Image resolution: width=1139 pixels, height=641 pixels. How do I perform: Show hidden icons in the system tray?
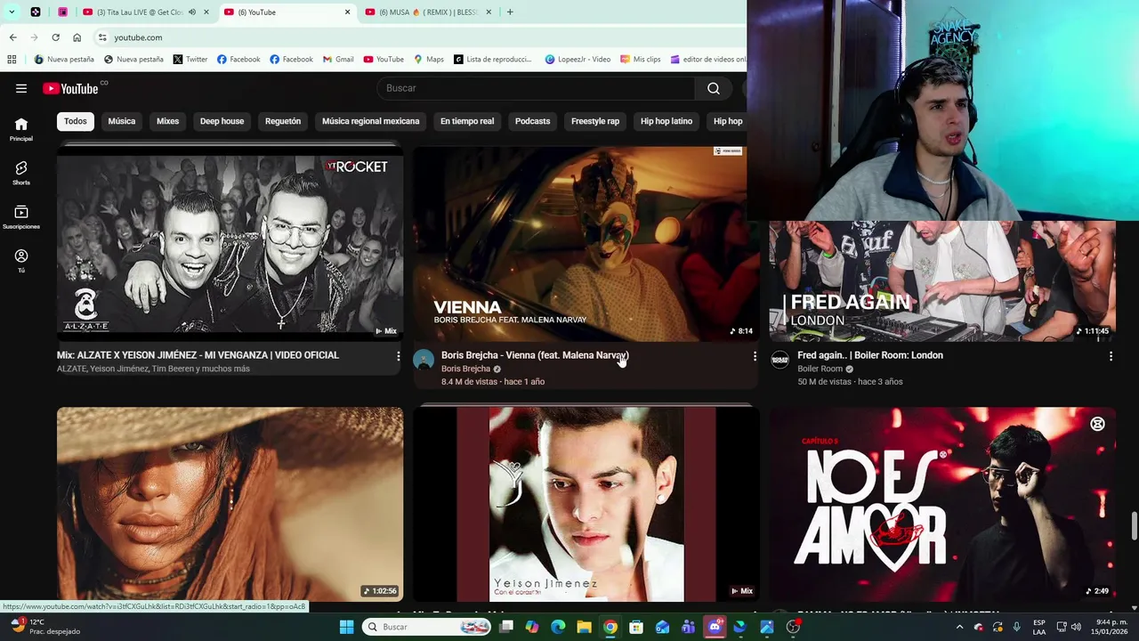click(959, 627)
